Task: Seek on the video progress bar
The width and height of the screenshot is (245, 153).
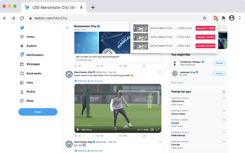Action: tap(118, 125)
